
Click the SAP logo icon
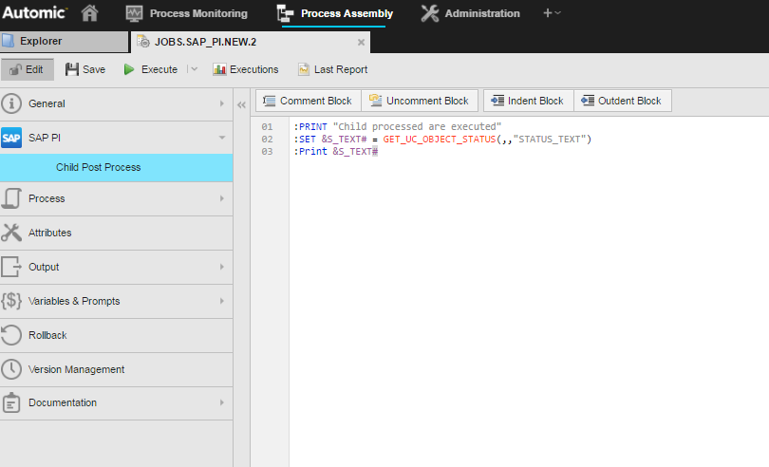point(11,138)
